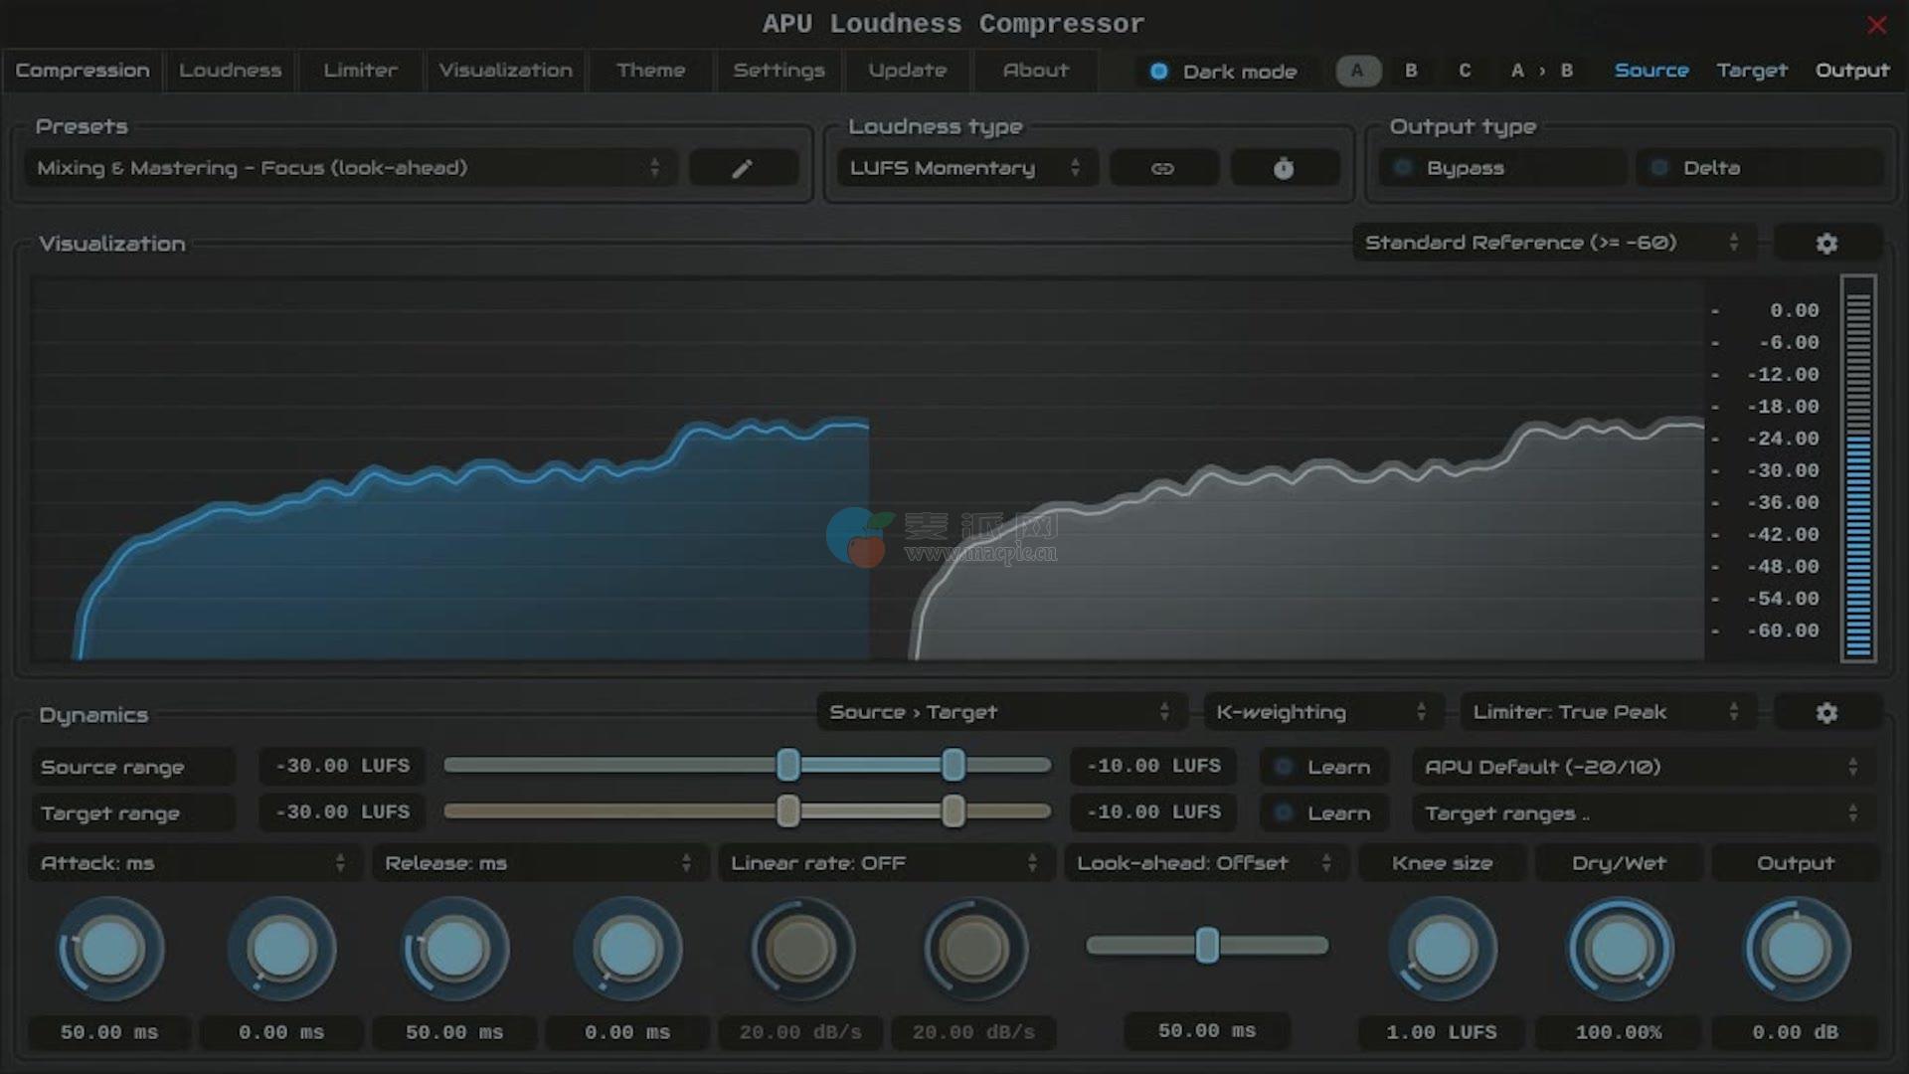Viewport: 1909px width, 1074px height.
Task: Click the Source range lower slider handle
Action: tap(788, 765)
